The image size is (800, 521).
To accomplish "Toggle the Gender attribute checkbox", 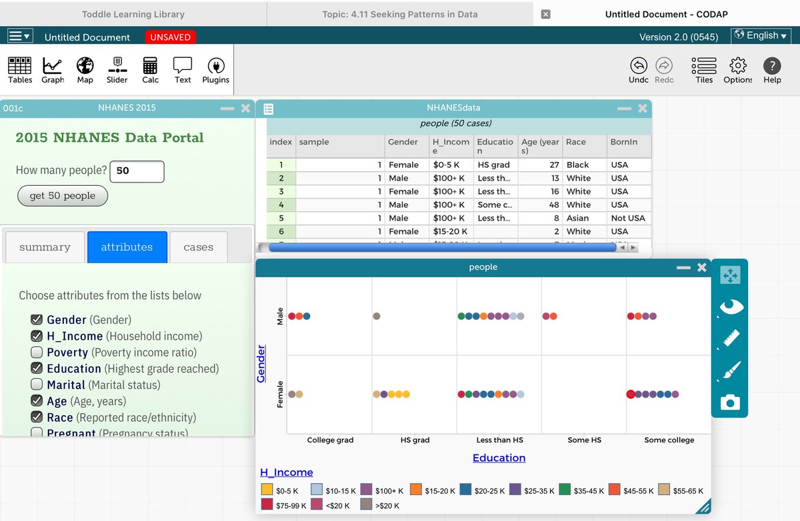I will [x=36, y=320].
